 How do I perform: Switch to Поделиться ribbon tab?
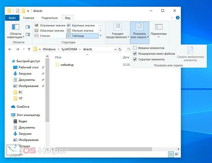point(50,18)
